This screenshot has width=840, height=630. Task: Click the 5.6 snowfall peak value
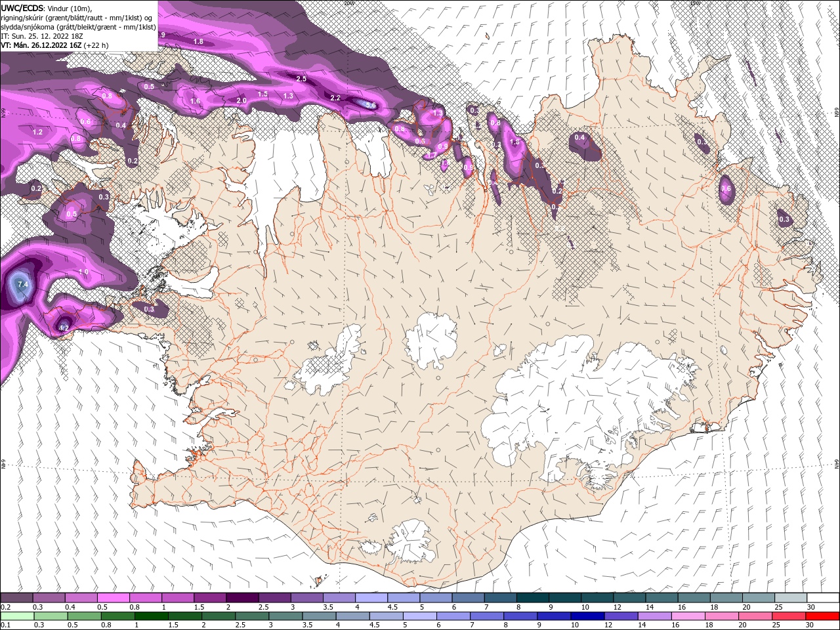click(370, 105)
